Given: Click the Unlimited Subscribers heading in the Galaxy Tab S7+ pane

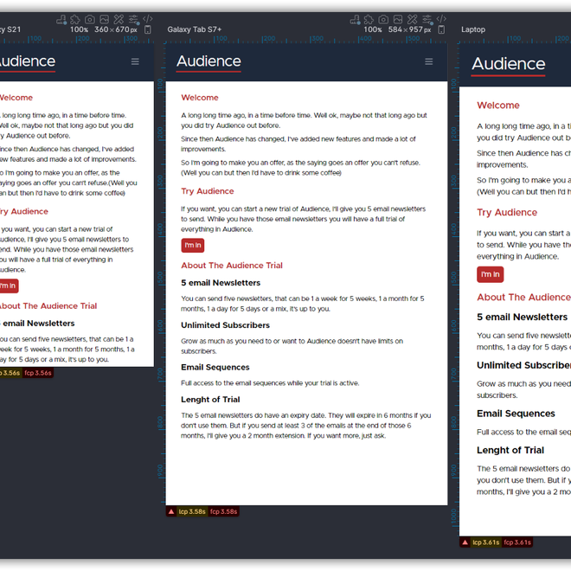Looking at the screenshot, I should tap(226, 325).
